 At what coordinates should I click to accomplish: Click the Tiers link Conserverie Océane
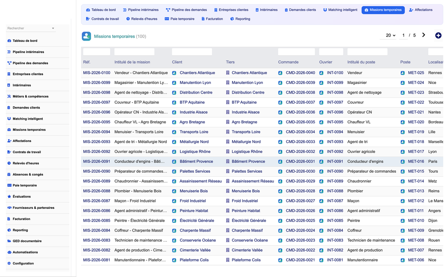250,240
